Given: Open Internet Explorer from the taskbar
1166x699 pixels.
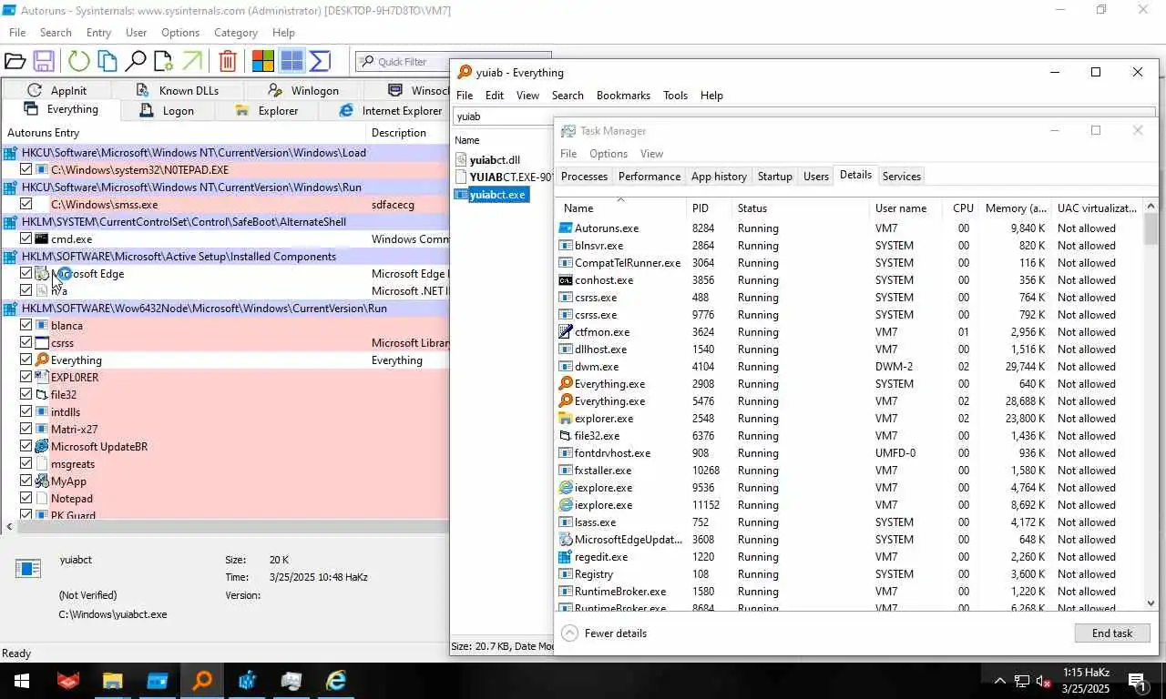Looking at the screenshot, I should [x=336, y=681].
